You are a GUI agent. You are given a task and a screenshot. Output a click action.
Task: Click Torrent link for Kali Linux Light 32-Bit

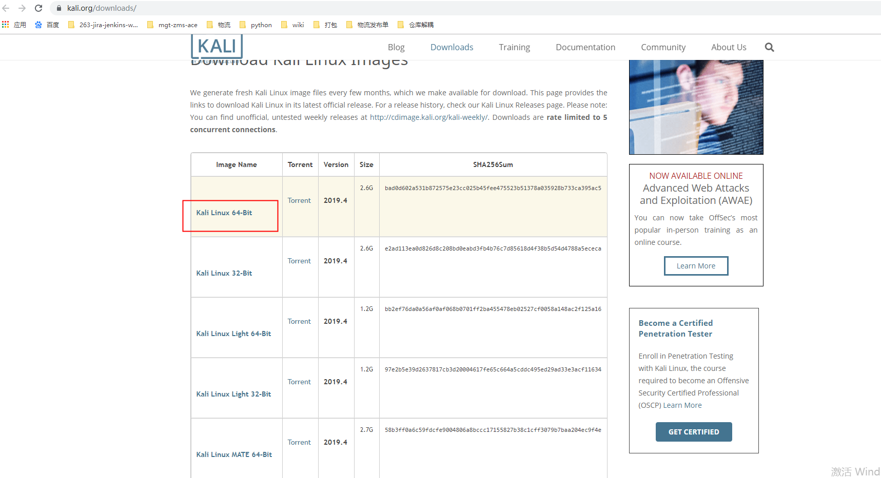299,382
